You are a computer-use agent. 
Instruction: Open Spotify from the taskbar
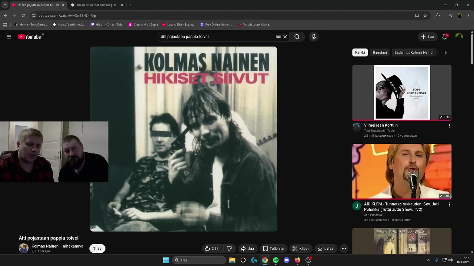click(x=276, y=260)
